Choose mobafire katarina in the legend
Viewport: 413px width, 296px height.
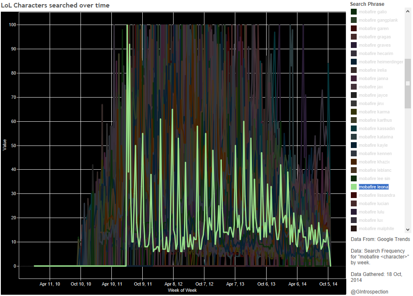[375, 137]
